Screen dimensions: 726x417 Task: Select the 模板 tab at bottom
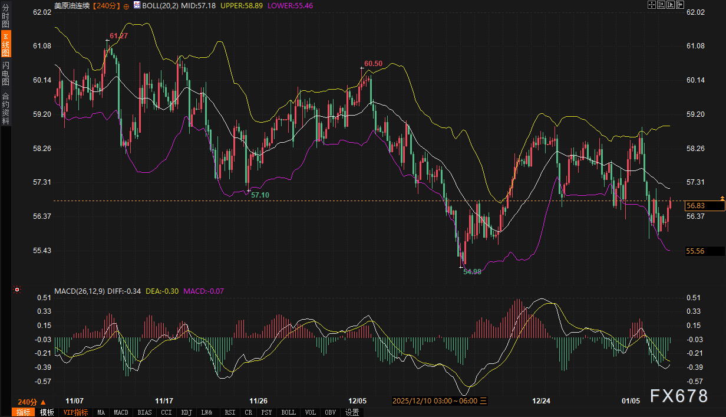[x=47, y=412]
